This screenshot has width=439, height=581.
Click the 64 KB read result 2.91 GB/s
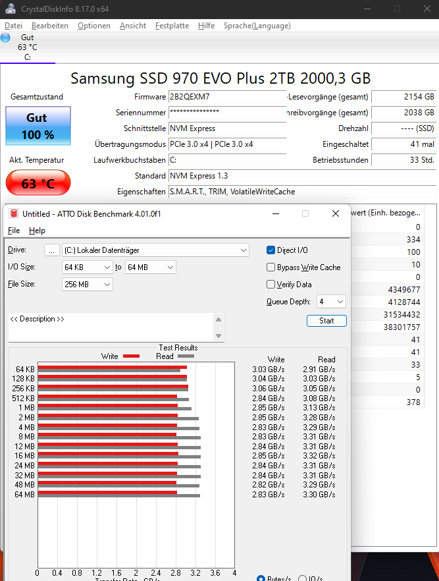pyautogui.click(x=319, y=370)
